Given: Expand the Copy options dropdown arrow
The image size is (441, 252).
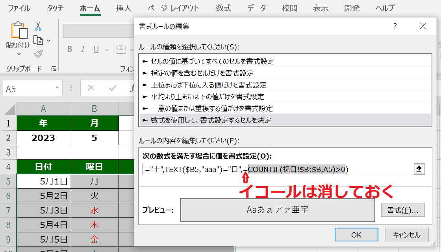Looking at the screenshot, I should pos(48,40).
